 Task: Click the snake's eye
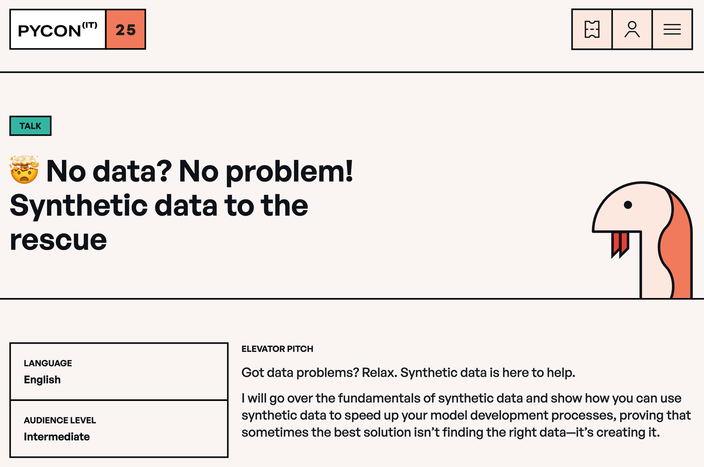point(628,205)
